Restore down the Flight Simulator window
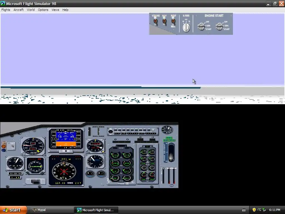Image resolution: width=285 pixels, height=214 pixels. [x=275, y=4]
